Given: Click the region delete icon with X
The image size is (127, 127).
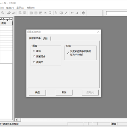Looking at the screenshot, I should pyautogui.click(x=50, y=13).
